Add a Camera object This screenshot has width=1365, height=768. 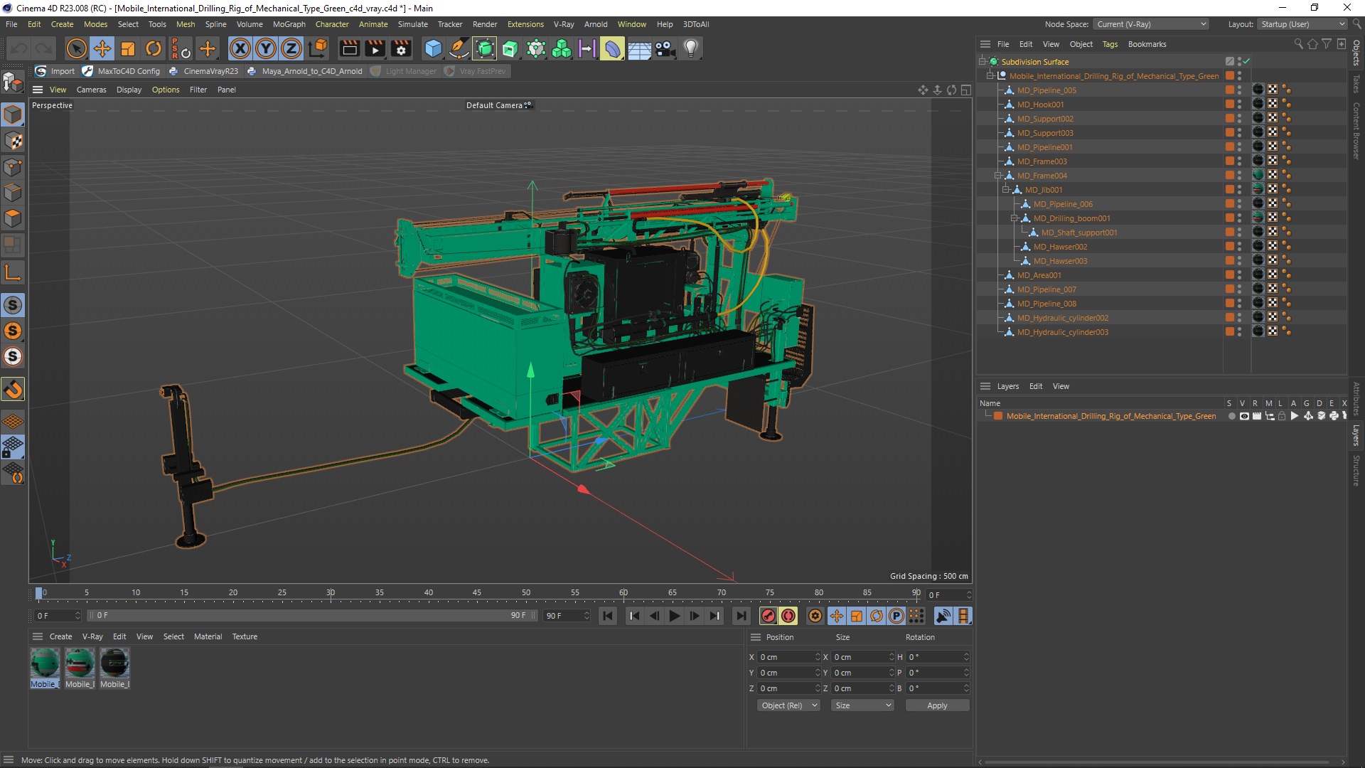coord(665,48)
